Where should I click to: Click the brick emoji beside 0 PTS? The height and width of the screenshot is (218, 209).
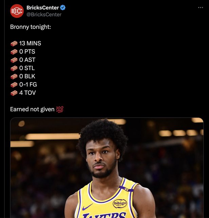tap(14, 52)
